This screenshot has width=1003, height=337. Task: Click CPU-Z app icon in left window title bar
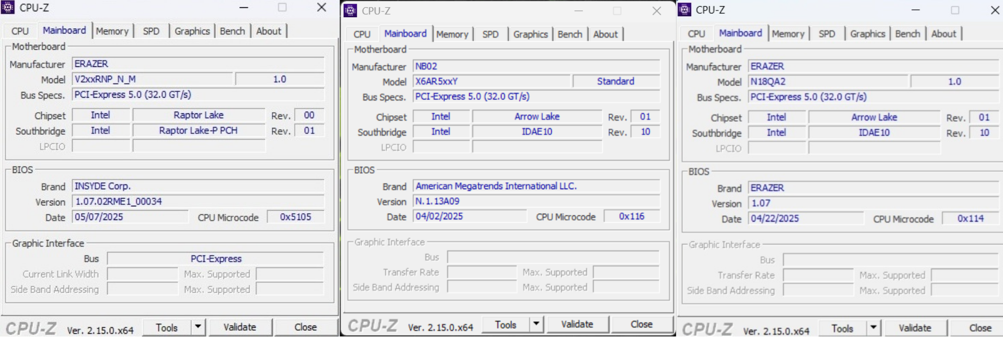click(x=8, y=7)
